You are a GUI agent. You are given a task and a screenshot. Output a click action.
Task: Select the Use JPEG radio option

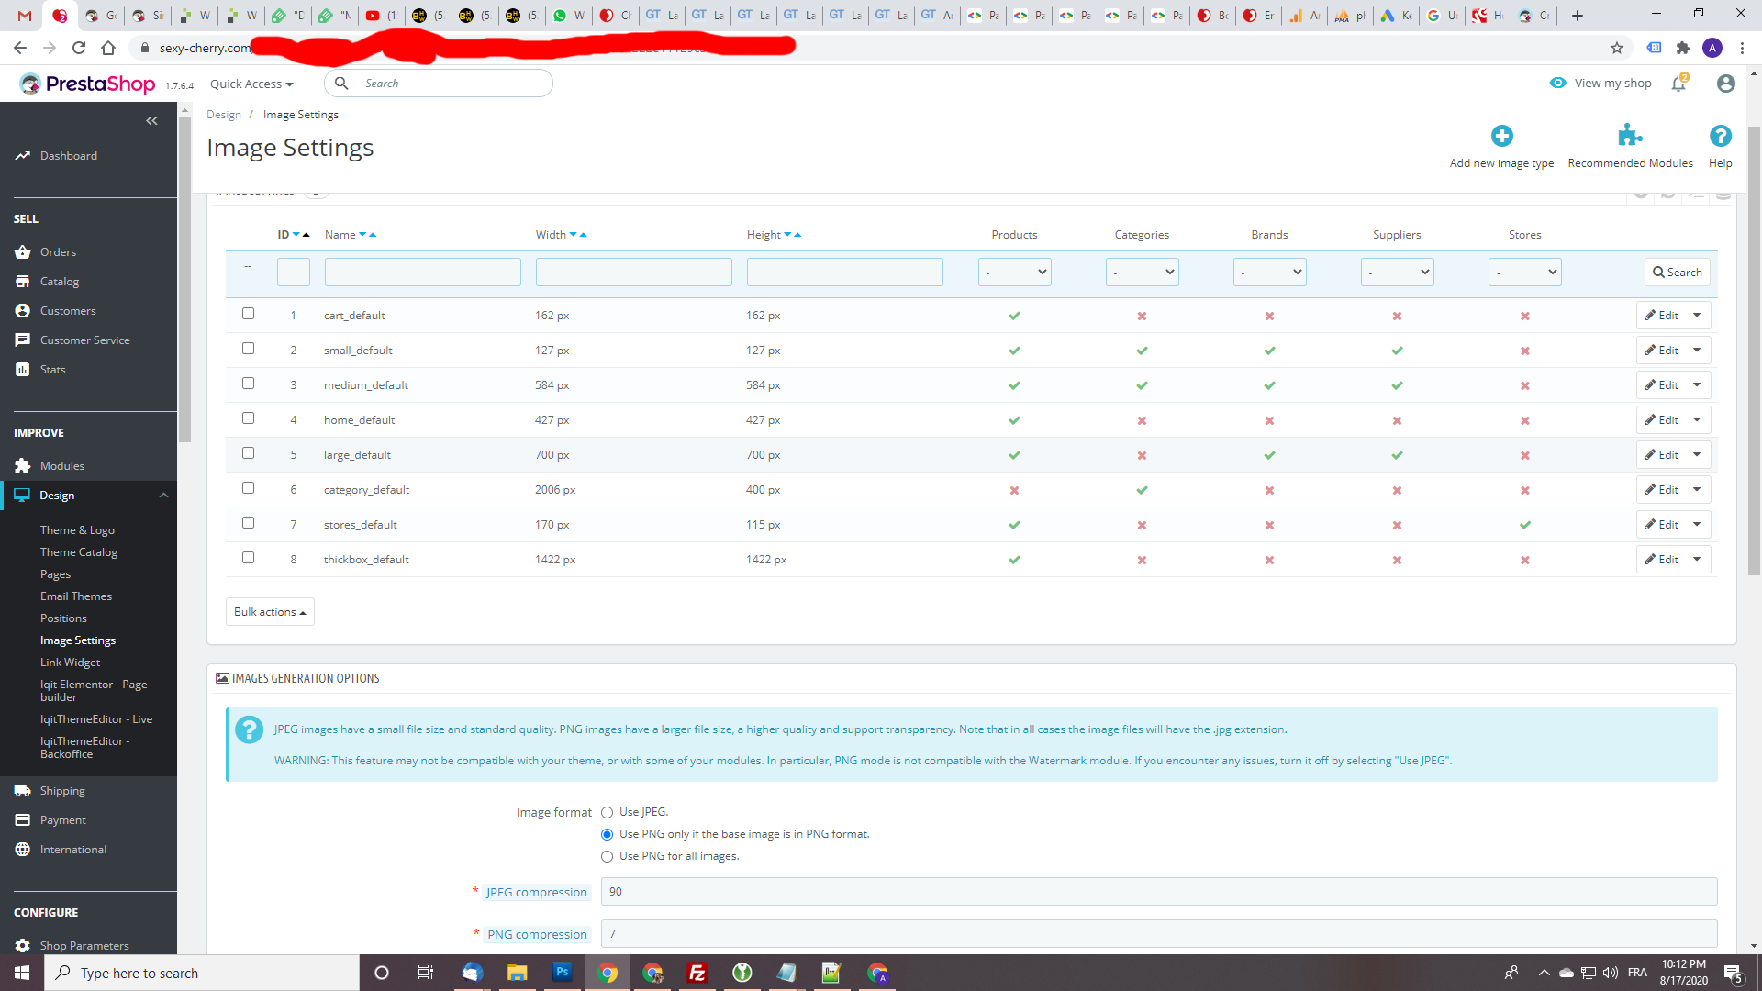click(607, 812)
